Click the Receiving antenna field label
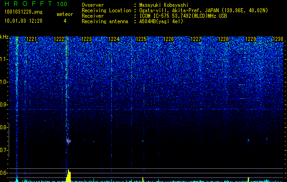Screen dimensions: 287x182 click(x=105, y=21)
